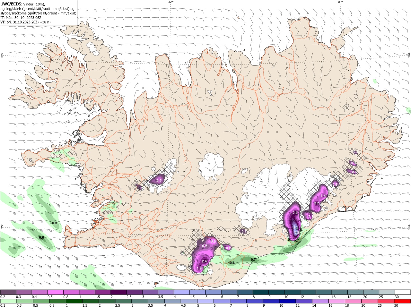
Task: Click the bright red 30 swatch in rain legend
Action: pyautogui.click(x=403, y=301)
